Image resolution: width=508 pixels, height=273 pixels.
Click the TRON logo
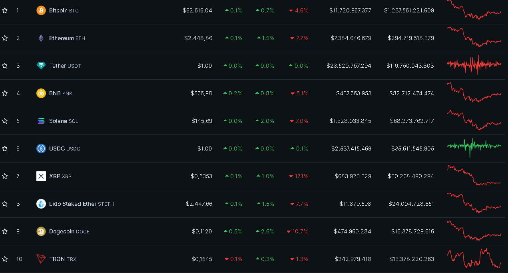pyautogui.click(x=41, y=259)
